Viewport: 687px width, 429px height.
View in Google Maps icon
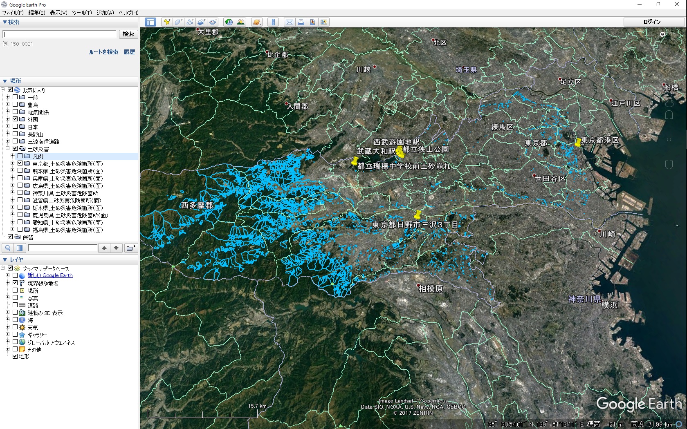tap(324, 22)
